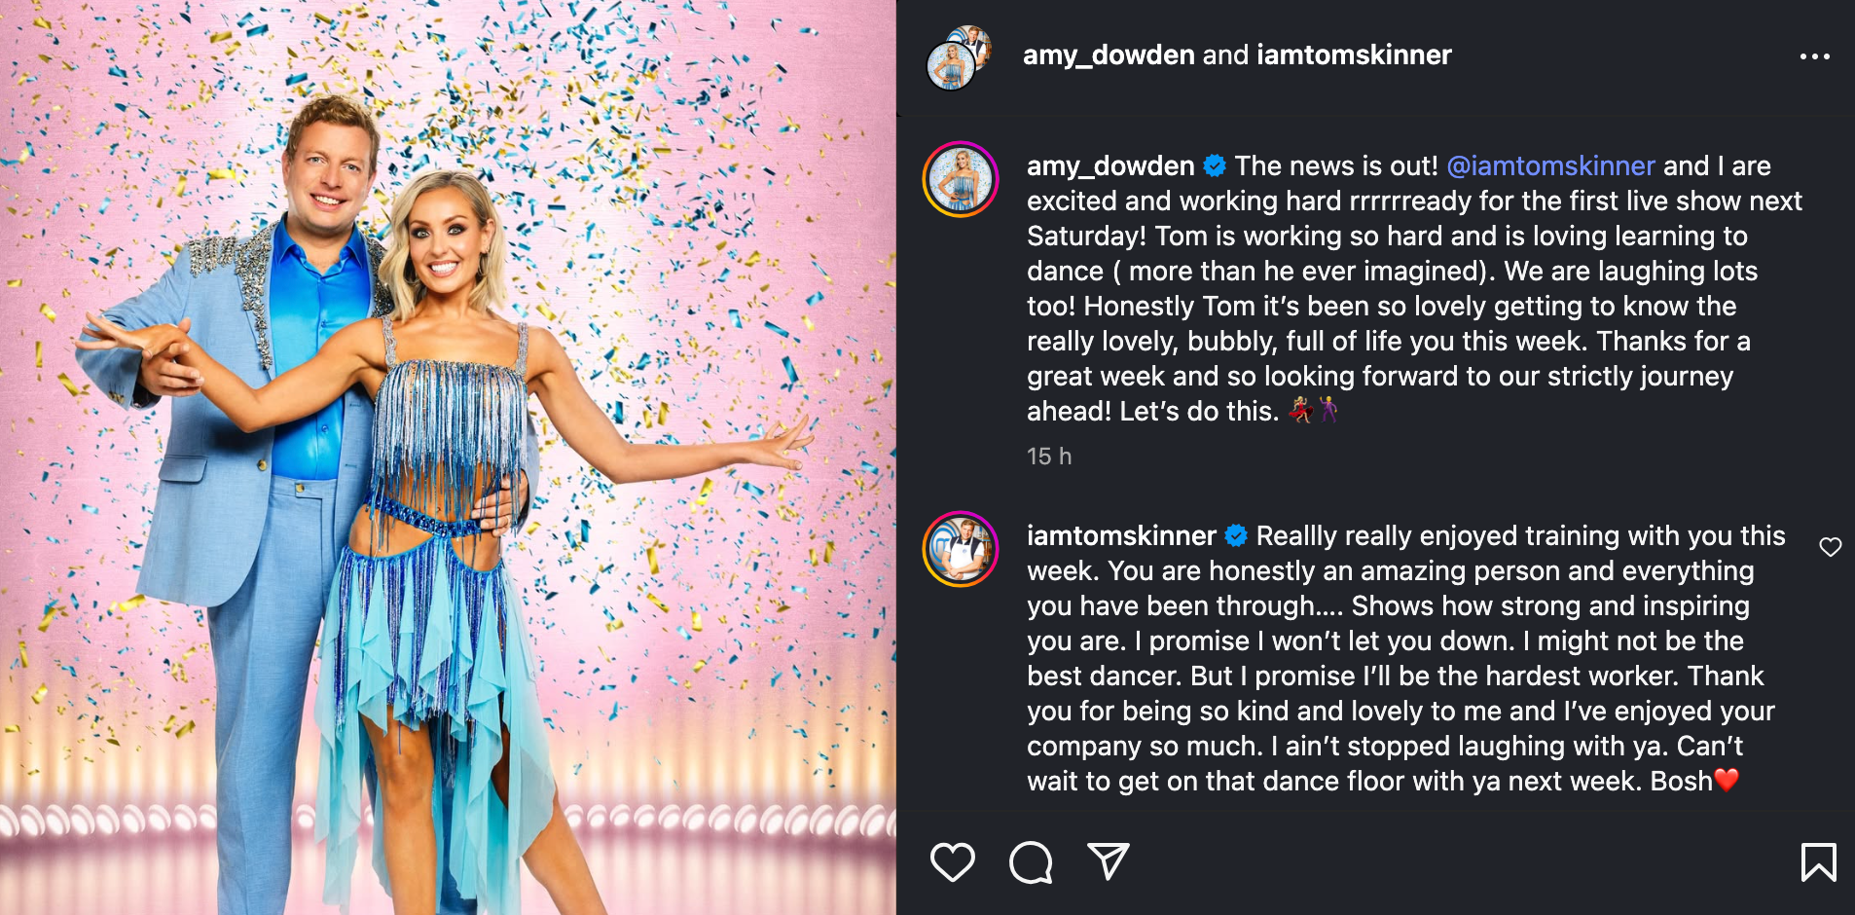
Task: Click the dancer emojis at the caption end
Action: (1319, 411)
